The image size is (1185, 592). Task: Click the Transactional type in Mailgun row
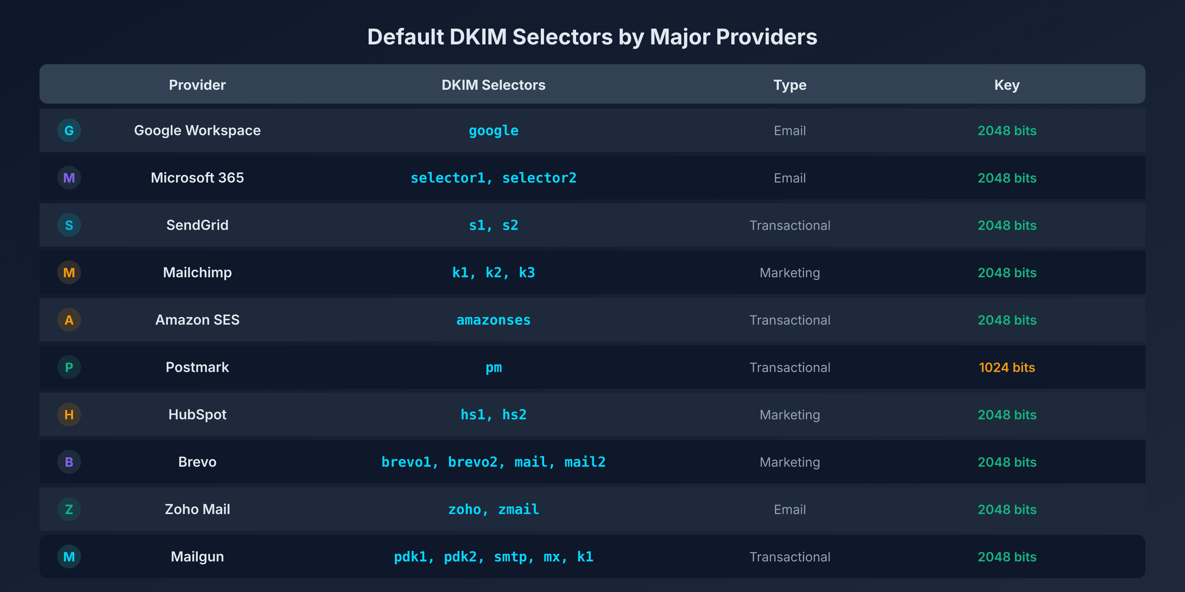tap(790, 557)
